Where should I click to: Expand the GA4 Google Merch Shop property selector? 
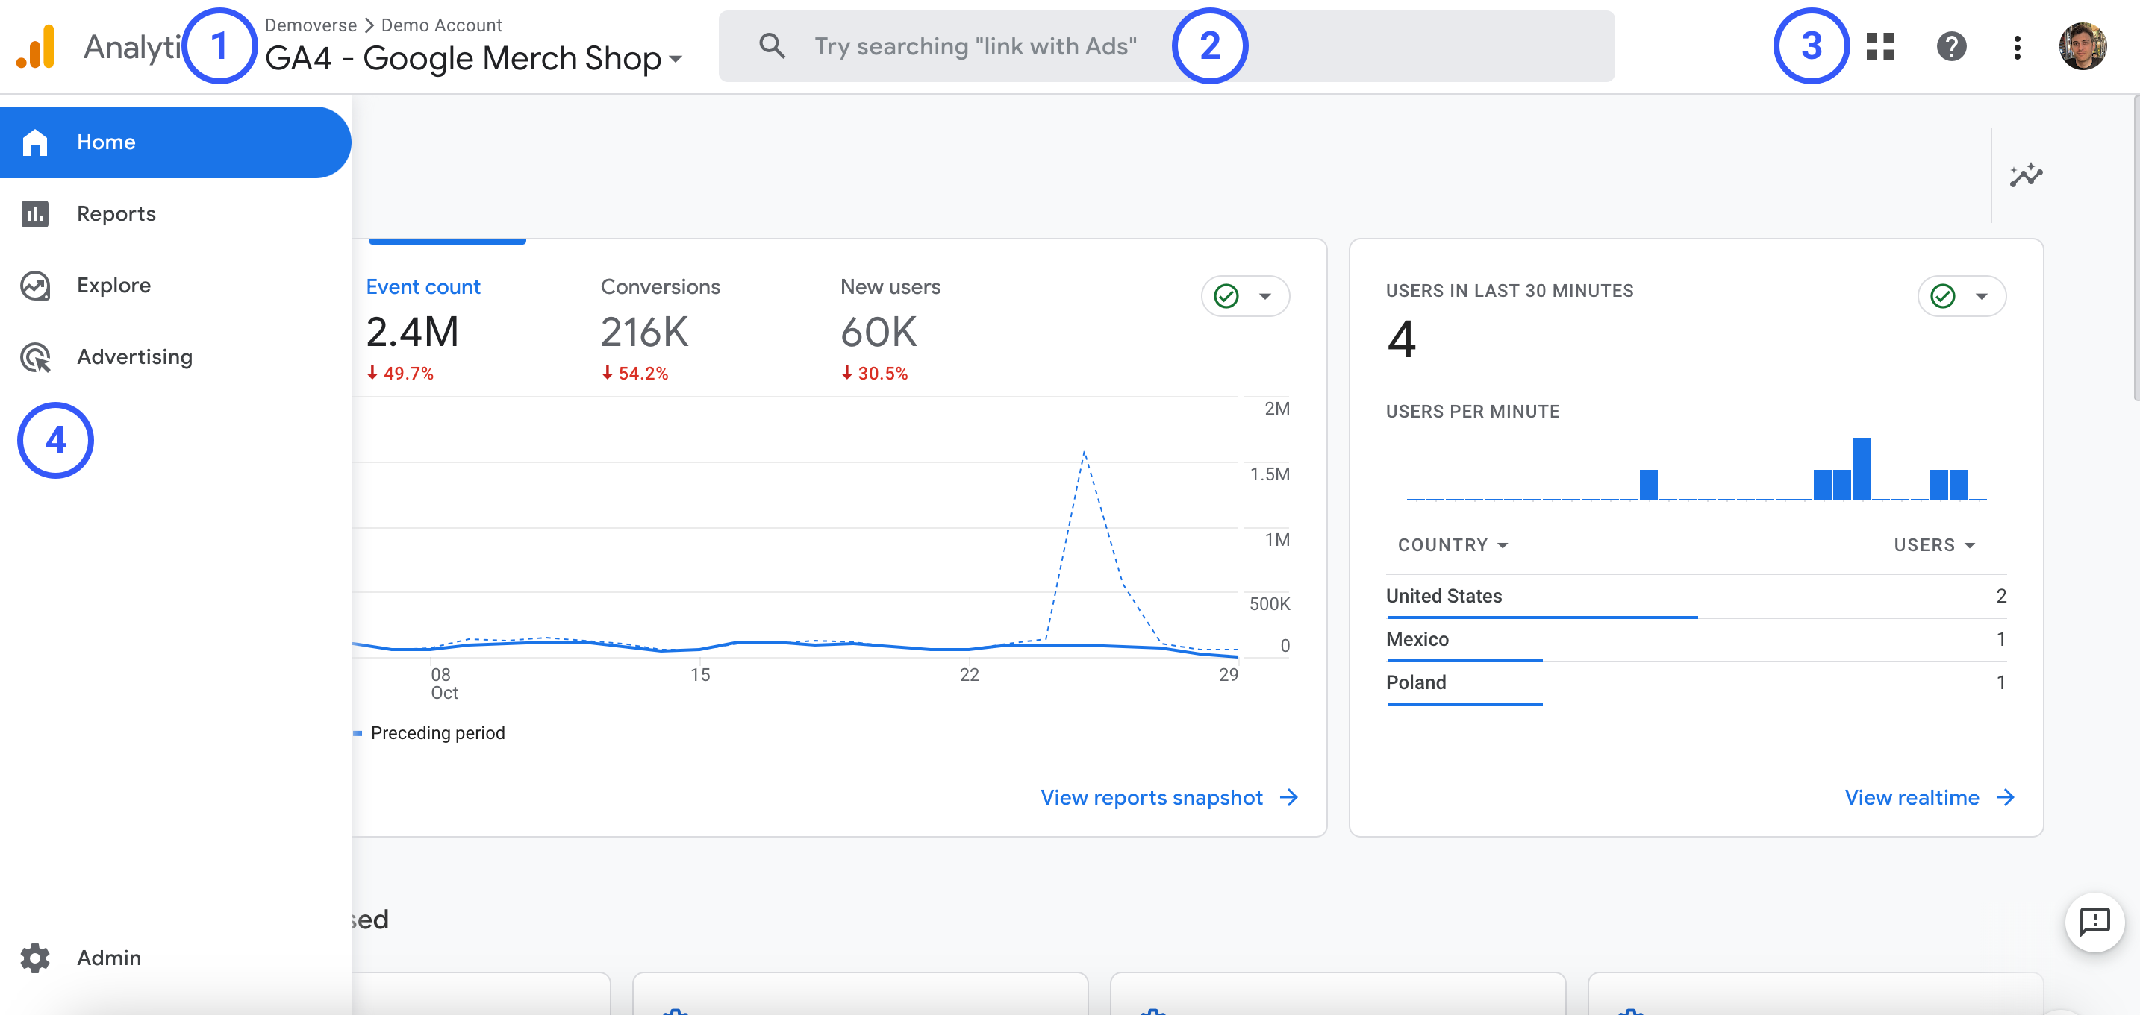tap(473, 58)
